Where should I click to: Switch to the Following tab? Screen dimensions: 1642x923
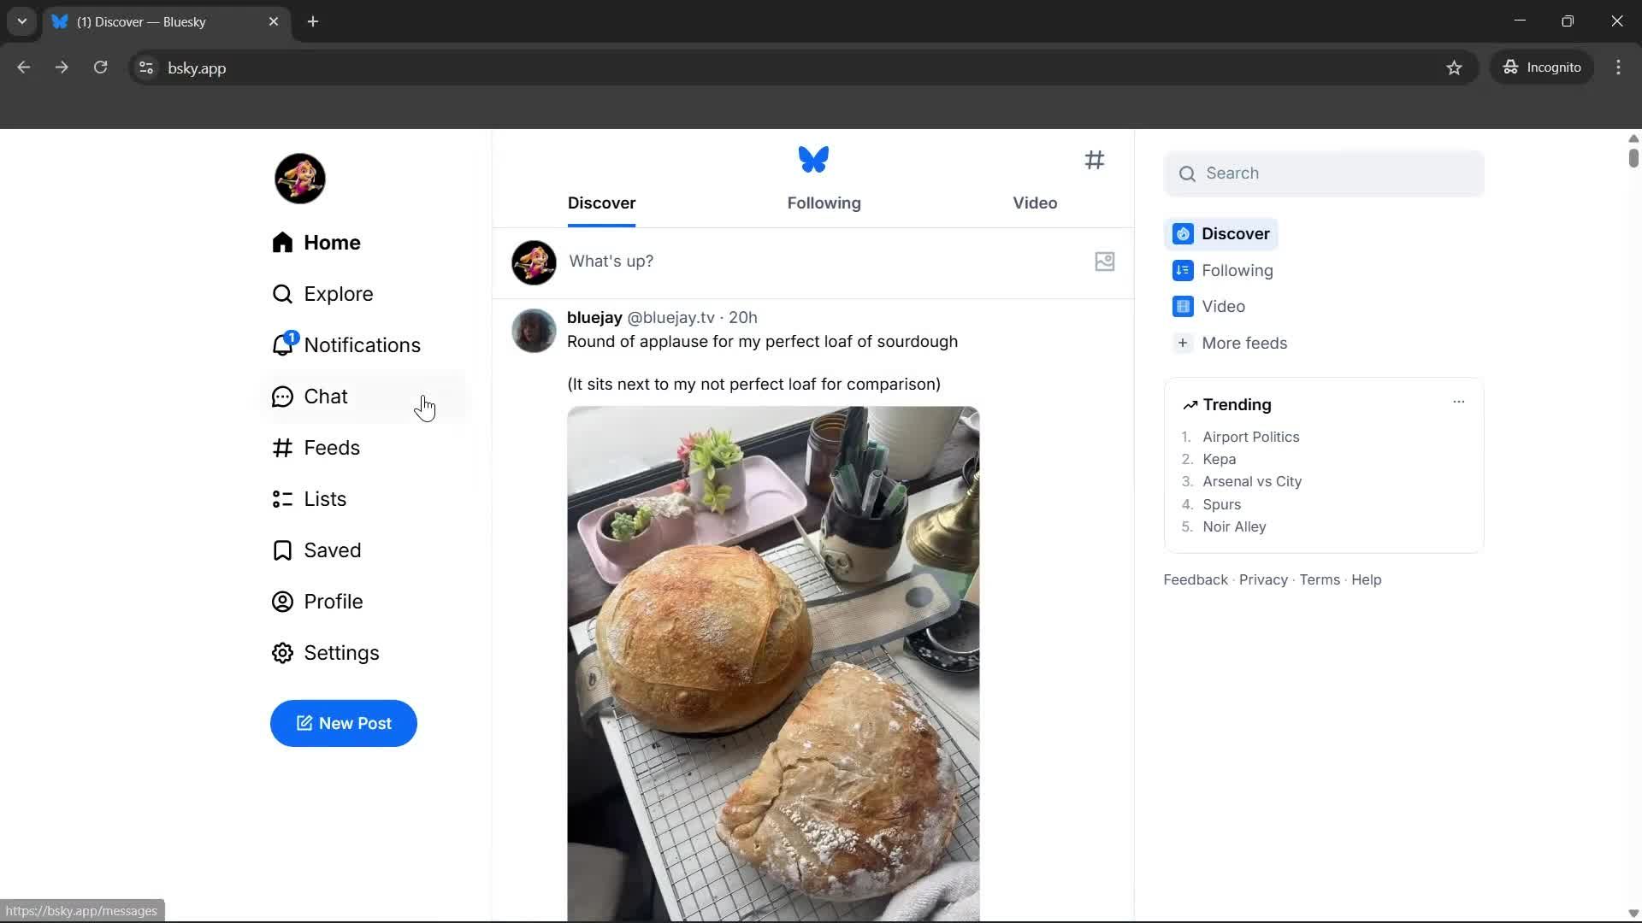824,203
